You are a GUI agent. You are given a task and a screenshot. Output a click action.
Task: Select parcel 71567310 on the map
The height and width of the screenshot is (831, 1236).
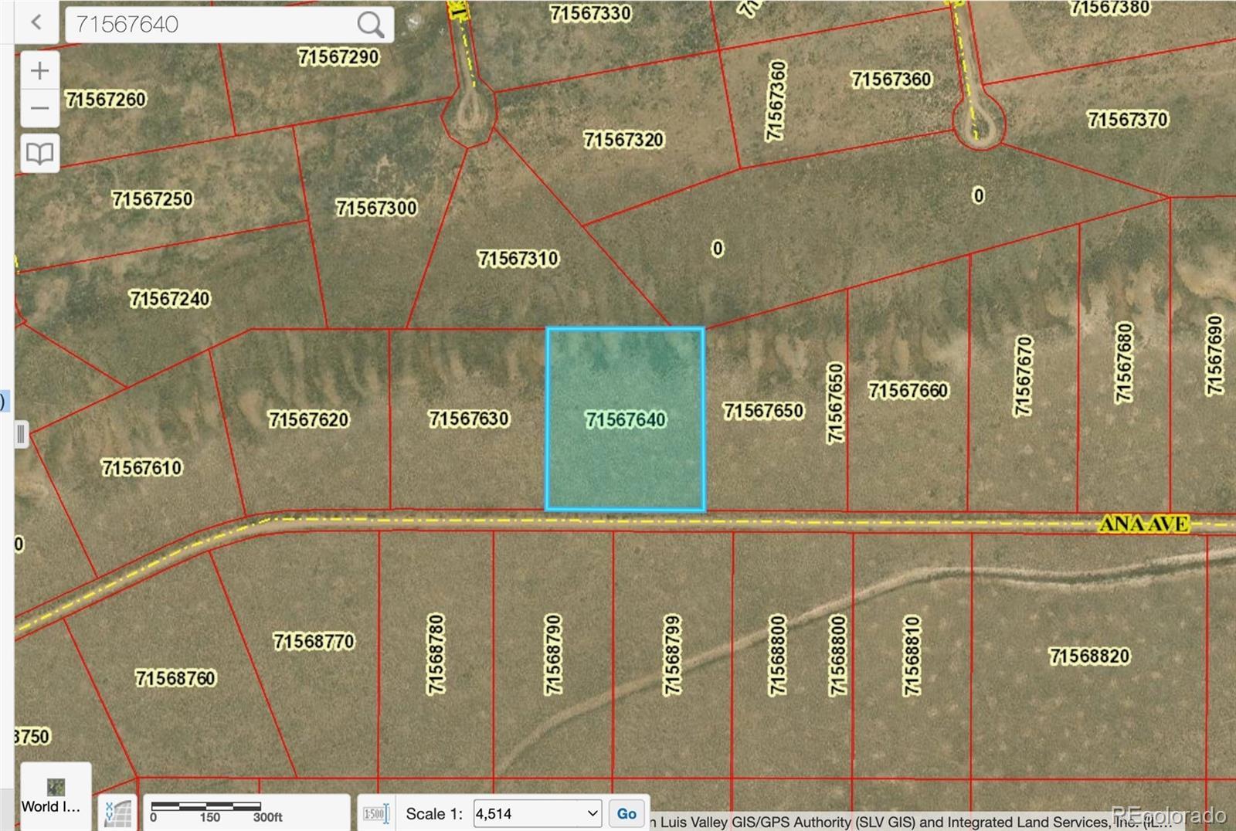pos(518,258)
